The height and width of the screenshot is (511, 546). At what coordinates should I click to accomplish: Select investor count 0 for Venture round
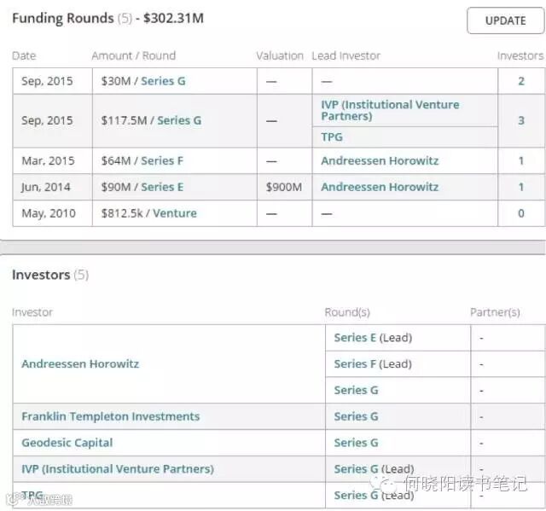tap(521, 213)
